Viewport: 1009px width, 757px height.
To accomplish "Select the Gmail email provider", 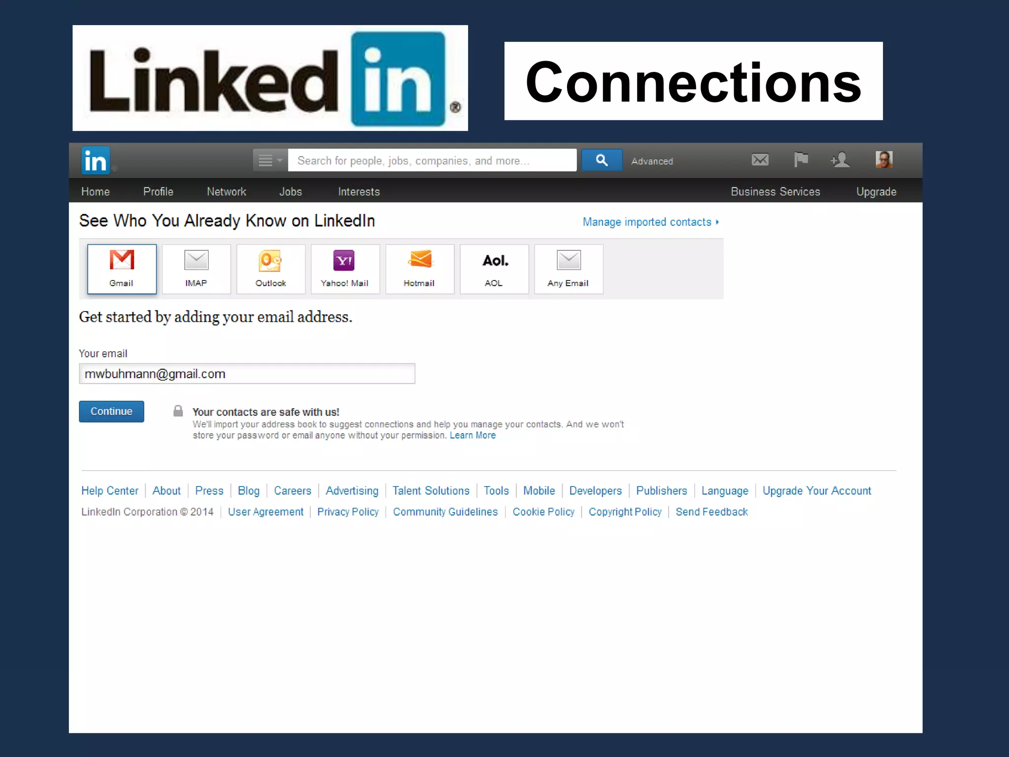I will pyautogui.click(x=122, y=269).
